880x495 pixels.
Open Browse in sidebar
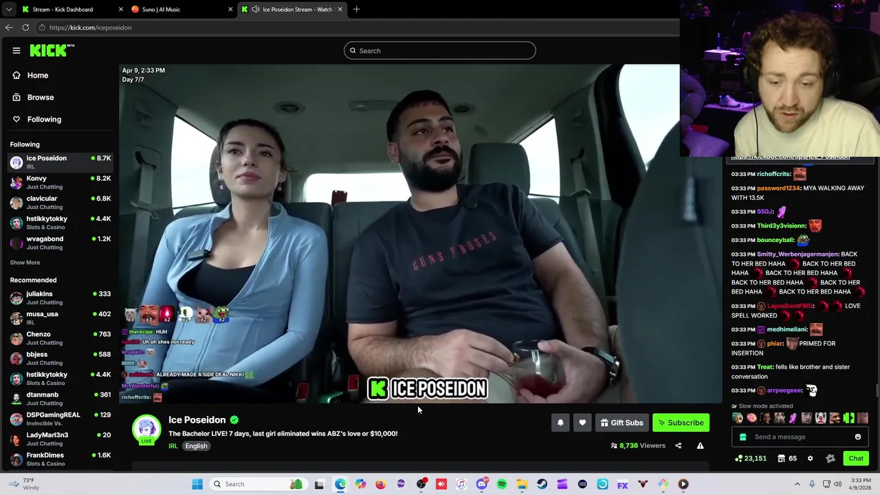[41, 97]
